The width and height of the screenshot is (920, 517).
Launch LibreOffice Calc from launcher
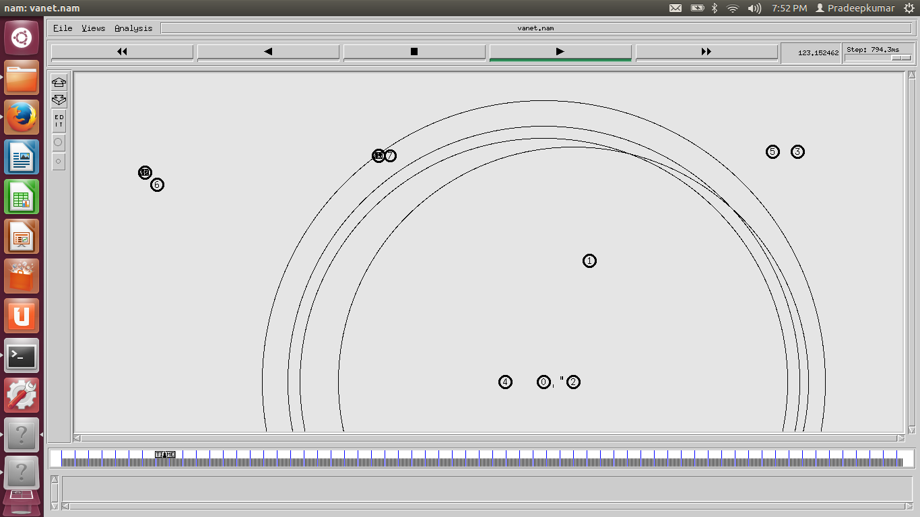(x=22, y=197)
